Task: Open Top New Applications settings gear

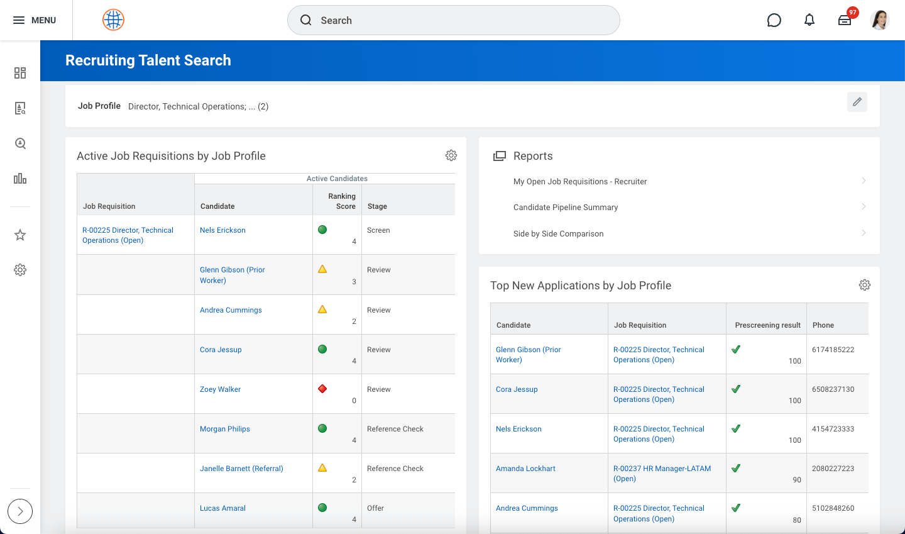Action: 864,285
